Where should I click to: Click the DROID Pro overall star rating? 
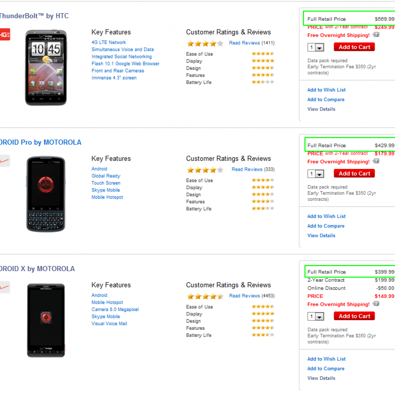point(205,170)
